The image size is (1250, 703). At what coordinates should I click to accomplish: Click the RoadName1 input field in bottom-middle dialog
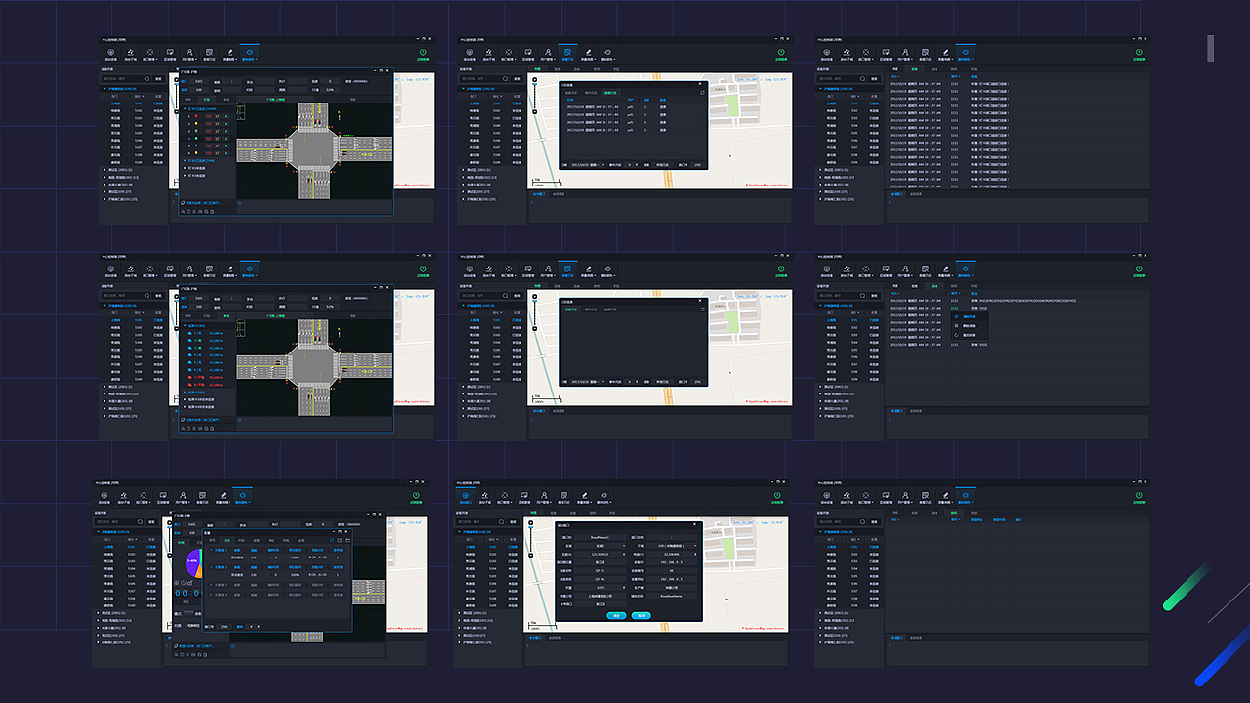pyautogui.click(x=600, y=537)
